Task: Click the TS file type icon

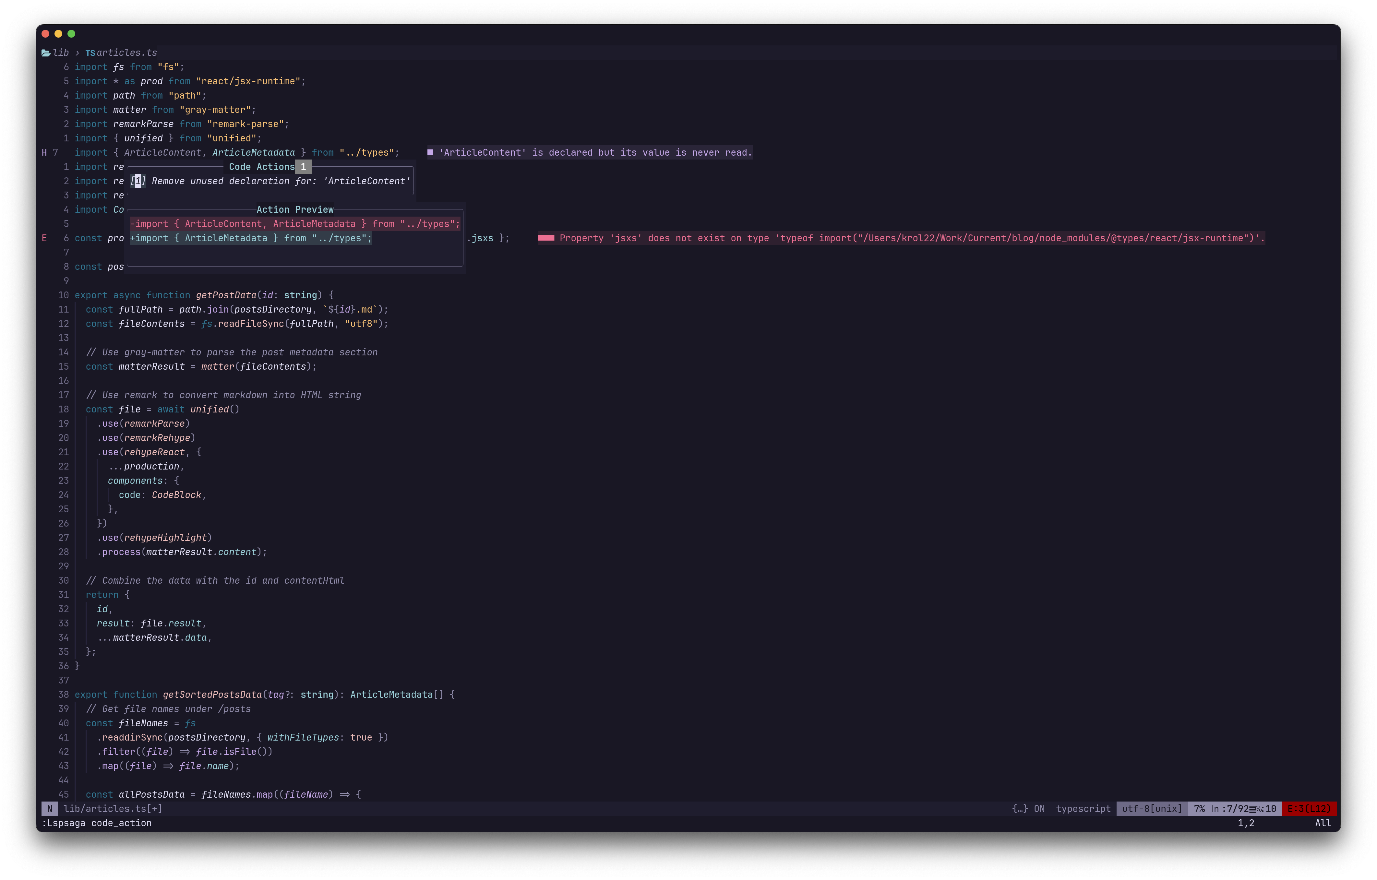Action: [90, 53]
